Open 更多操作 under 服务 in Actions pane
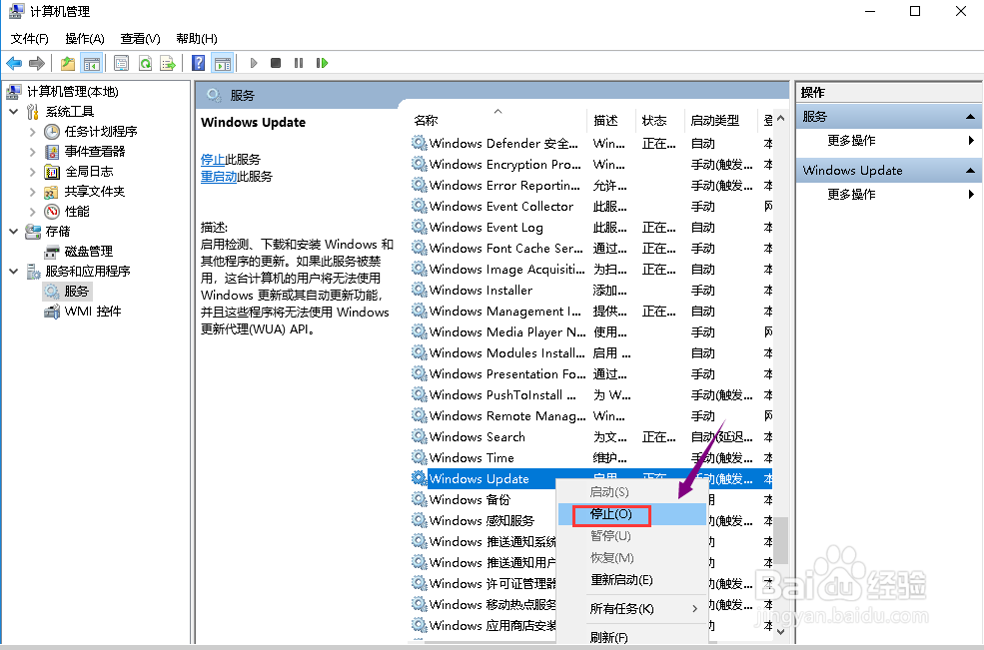This screenshot has width=984, height=650. (889, 141)
